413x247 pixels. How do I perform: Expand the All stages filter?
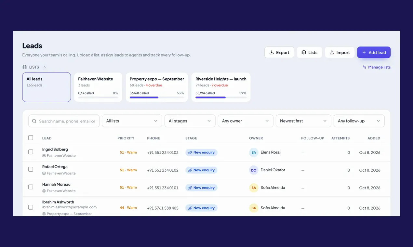[190, 121]
